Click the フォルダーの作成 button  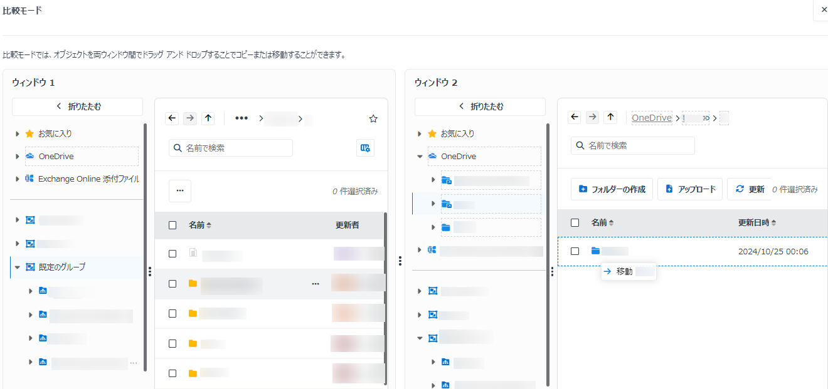612,189
